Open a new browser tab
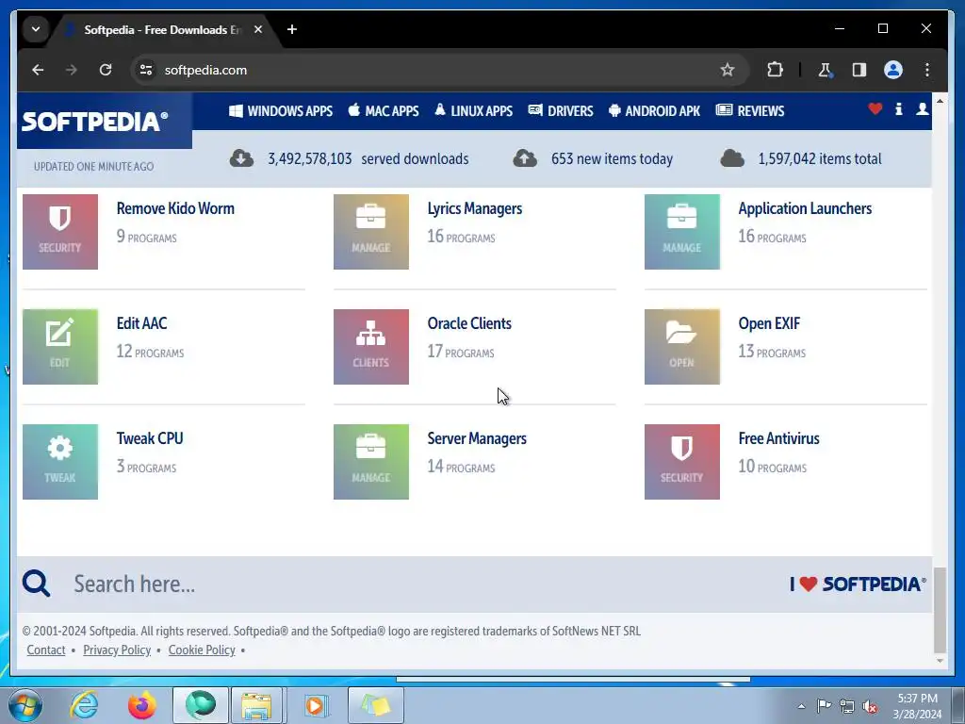 click(292, 29)
